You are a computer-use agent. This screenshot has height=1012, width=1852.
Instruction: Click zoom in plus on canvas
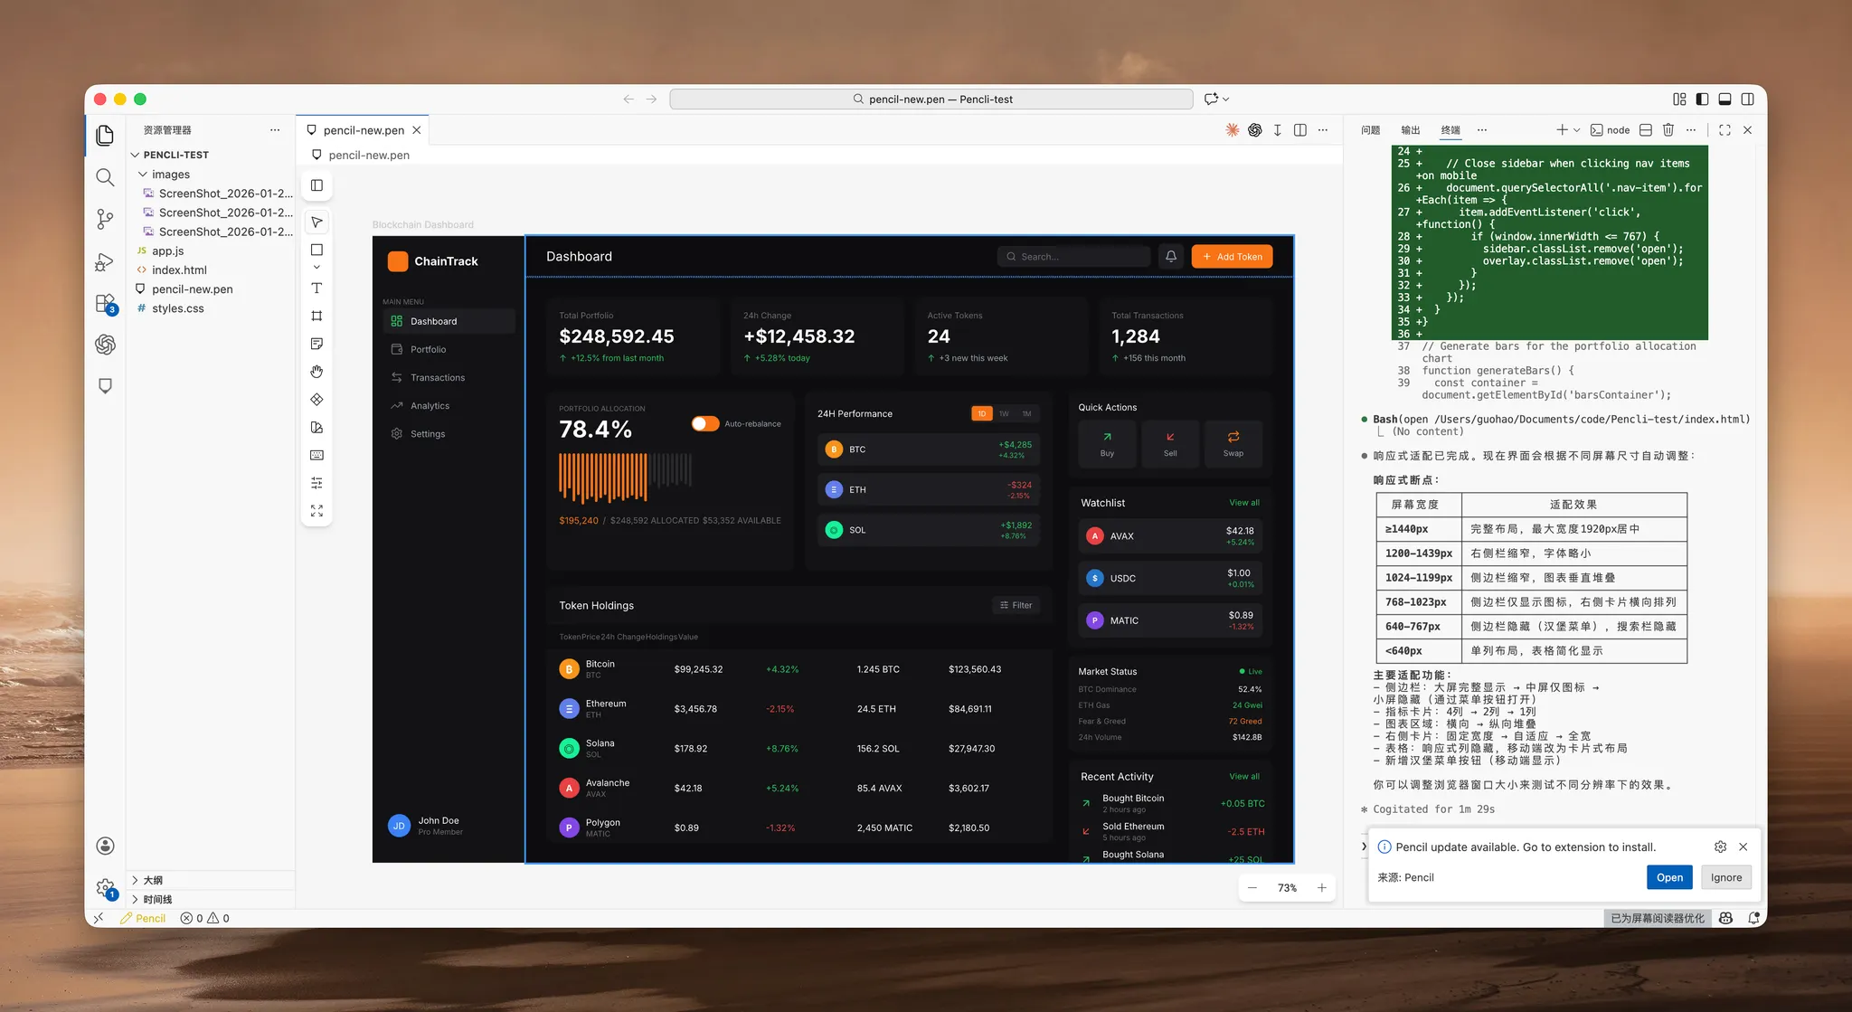click(x=1322, y=888)
